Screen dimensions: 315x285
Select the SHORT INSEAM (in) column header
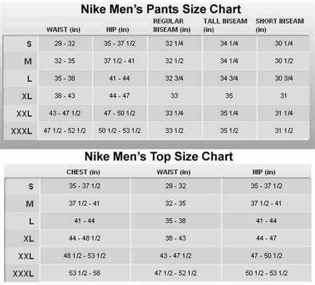(x=280, y=25)
